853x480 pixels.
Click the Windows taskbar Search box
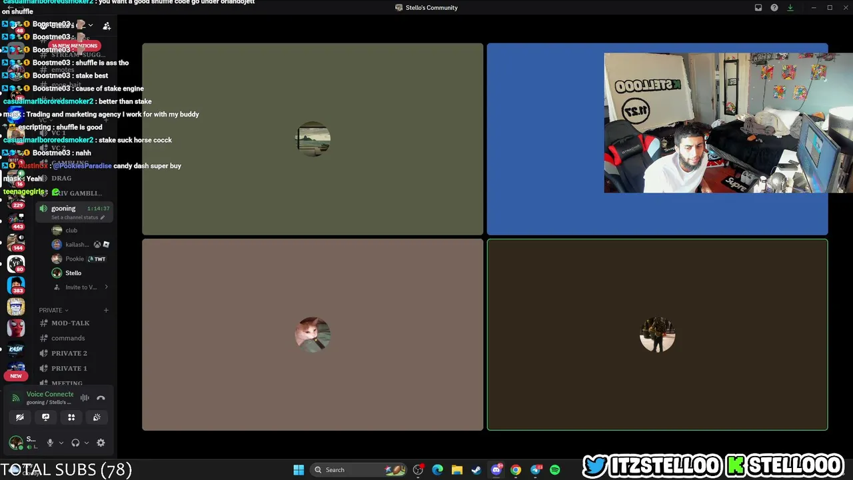click(357, 470)
